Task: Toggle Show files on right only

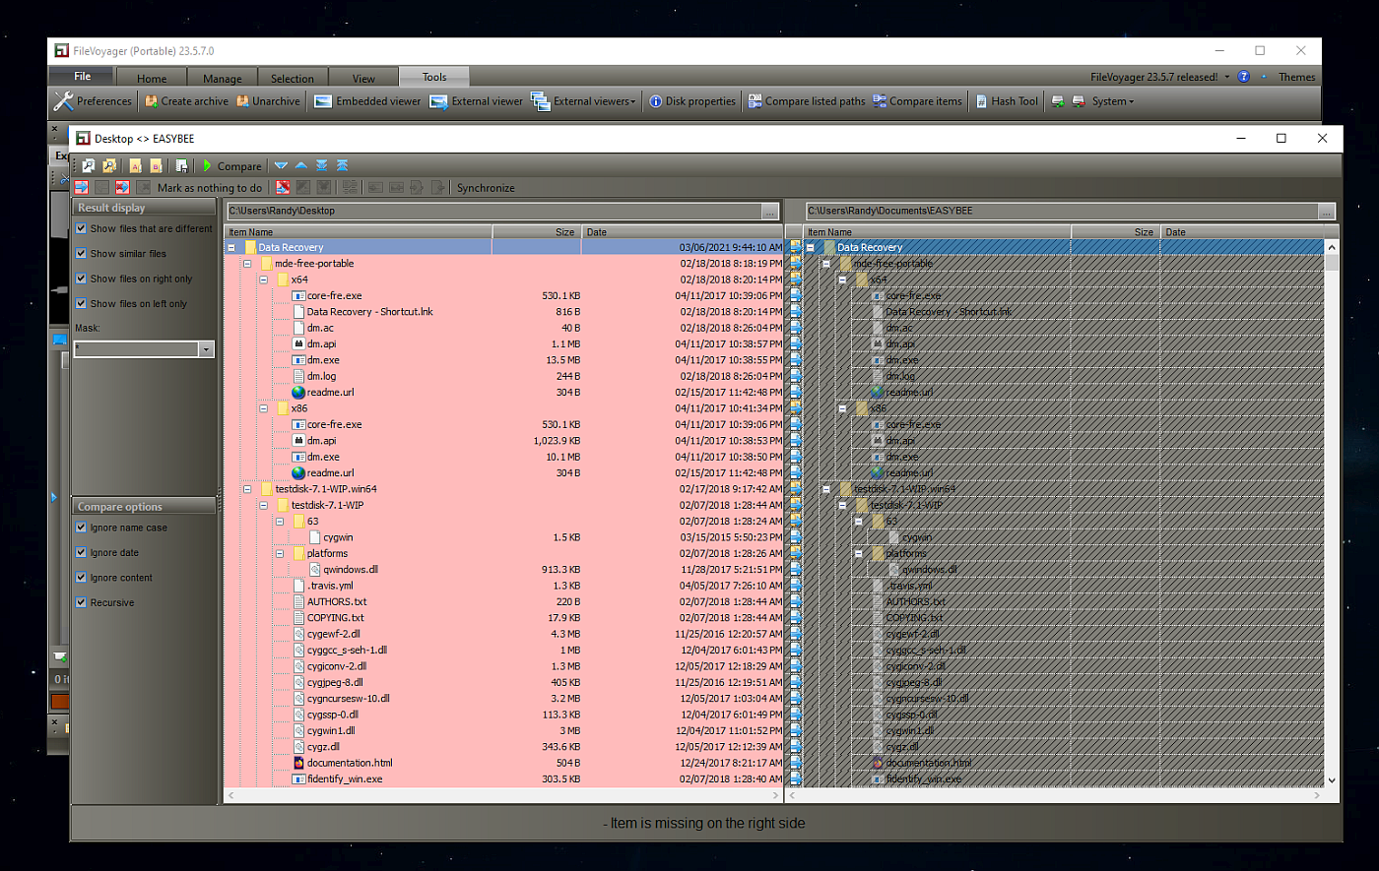Action: point(81,279)
